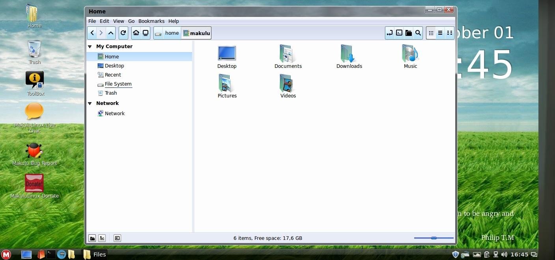Switch side pane to places view
This screenshot has height=260, width=555.
click(x=92, y=238)
